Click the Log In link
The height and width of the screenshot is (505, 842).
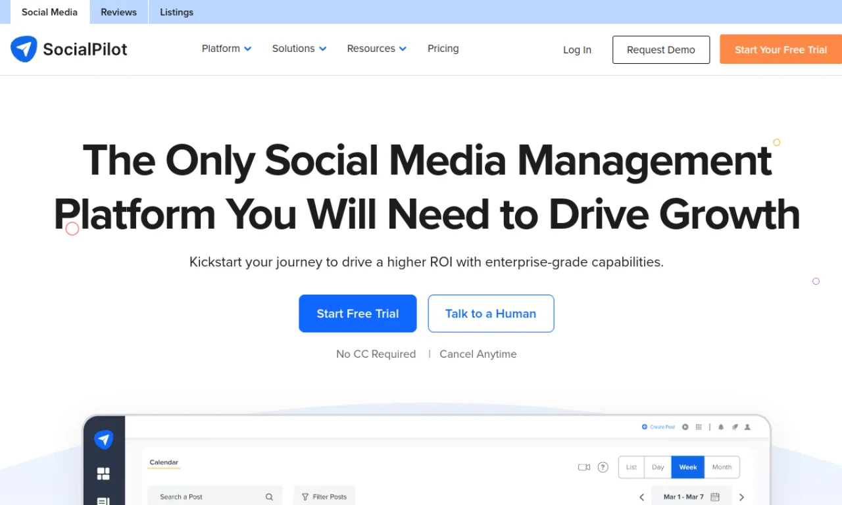pos(577,50)
